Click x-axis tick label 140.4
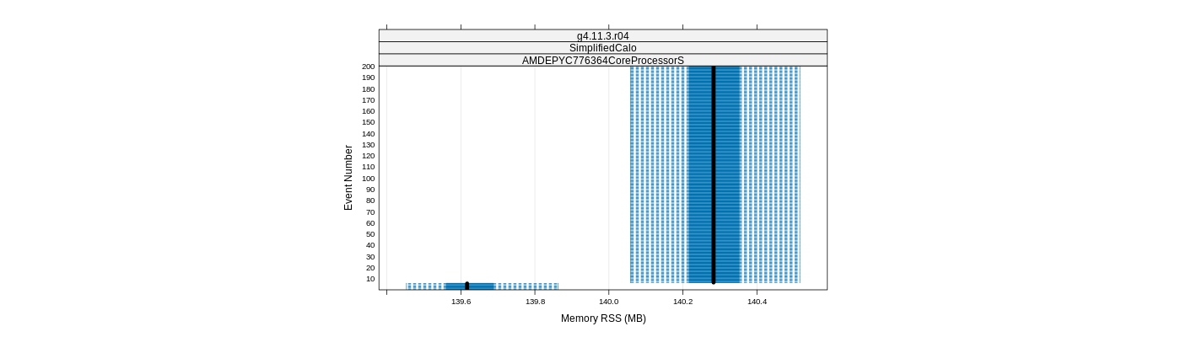The width and height of the screenshot is (1181, 337). click(x=757, y=301)
